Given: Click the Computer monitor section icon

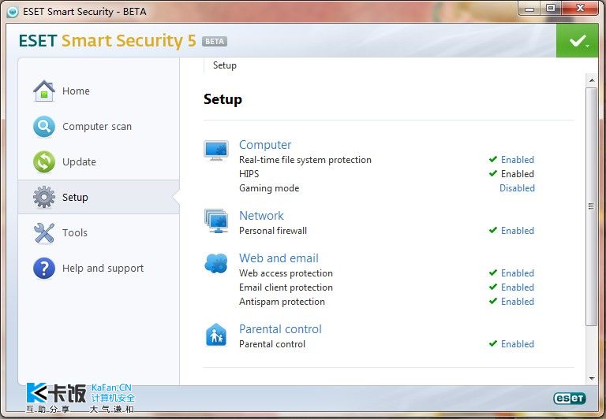Looking at the screenshot, I should (216, 150).
